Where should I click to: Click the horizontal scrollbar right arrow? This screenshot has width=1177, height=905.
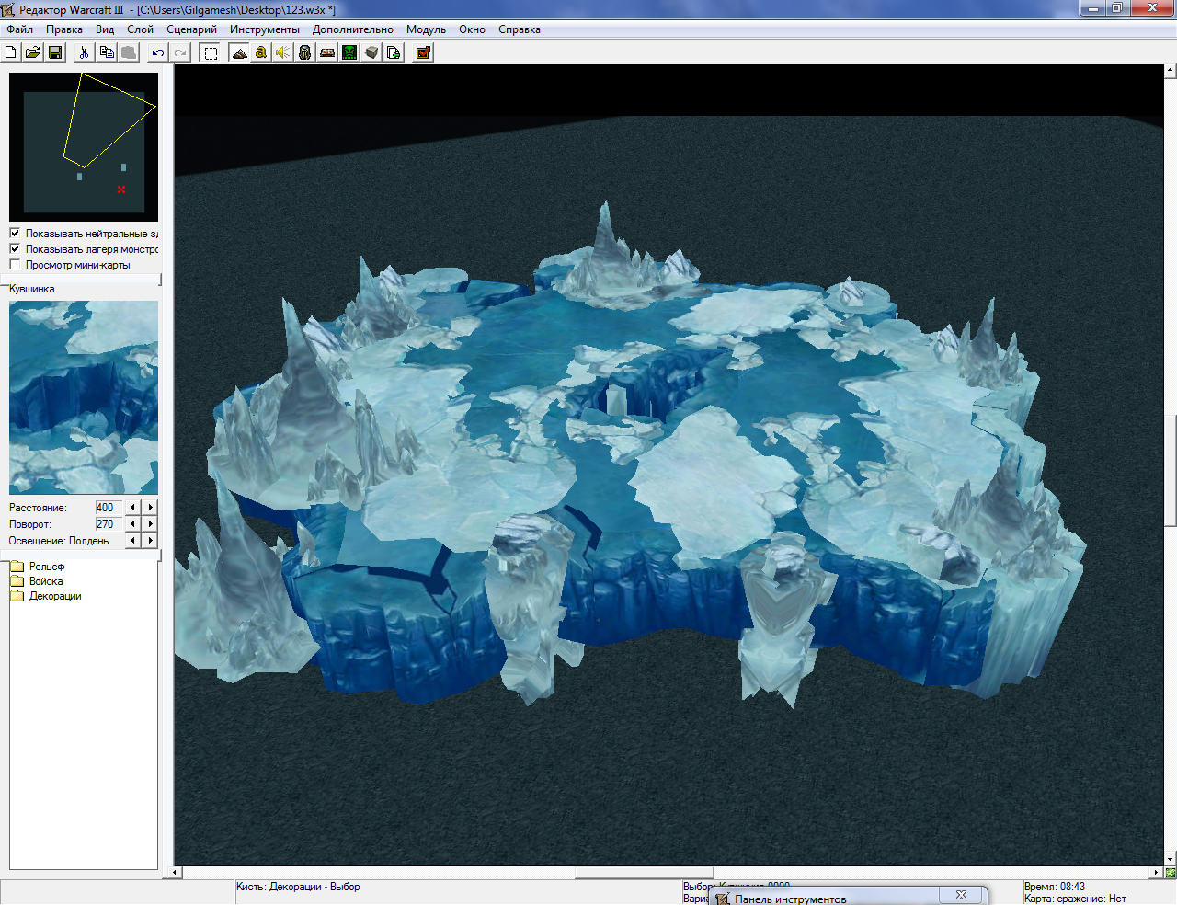click(x=1157, y=872)
